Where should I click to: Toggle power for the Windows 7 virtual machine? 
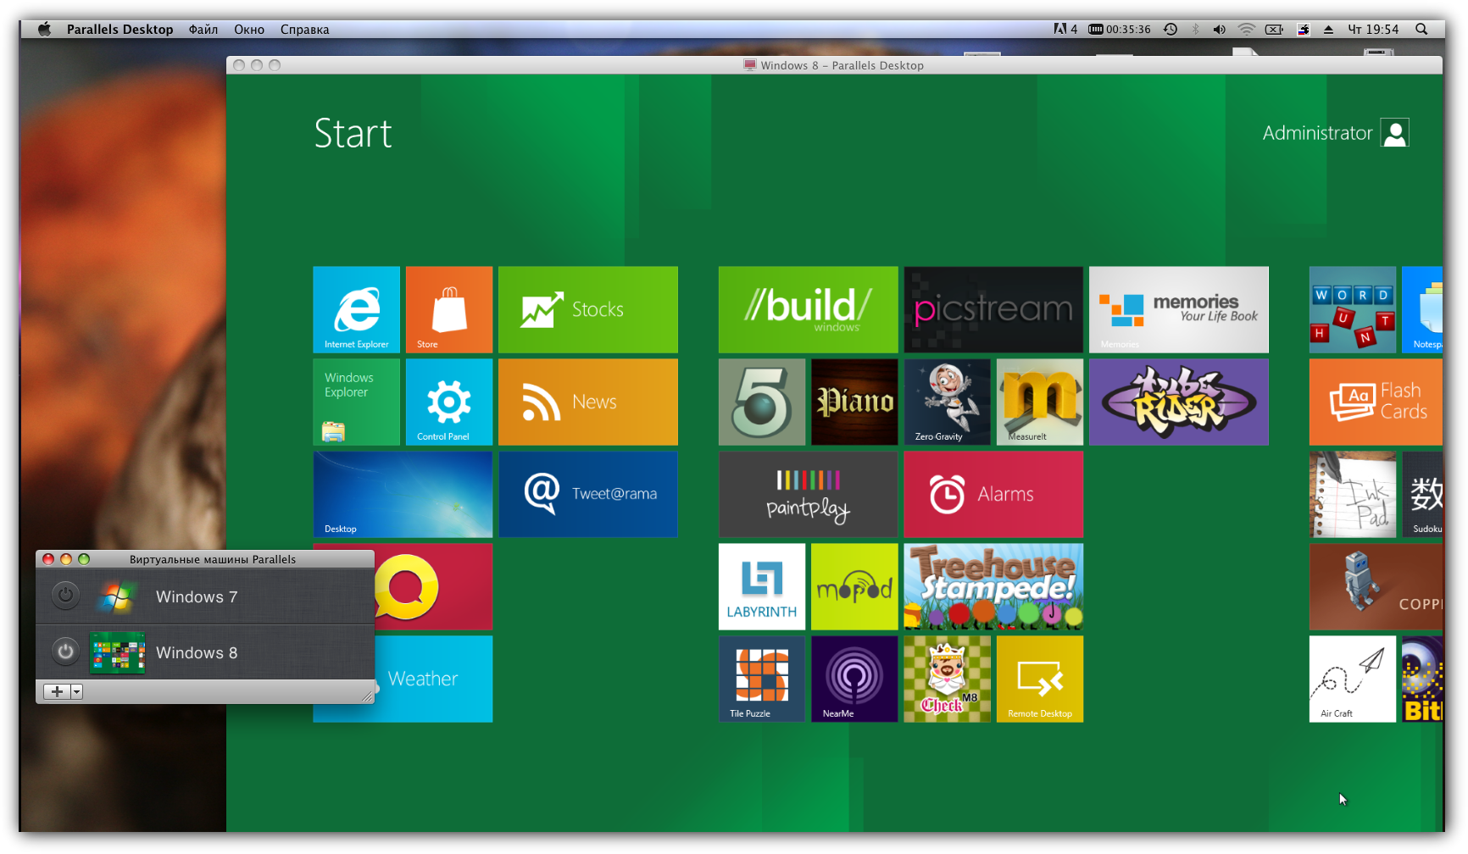(x=65, y=595)
